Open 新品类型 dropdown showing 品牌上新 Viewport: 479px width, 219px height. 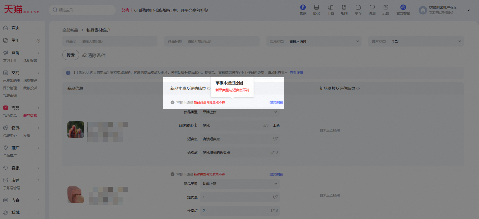point(240,112)
